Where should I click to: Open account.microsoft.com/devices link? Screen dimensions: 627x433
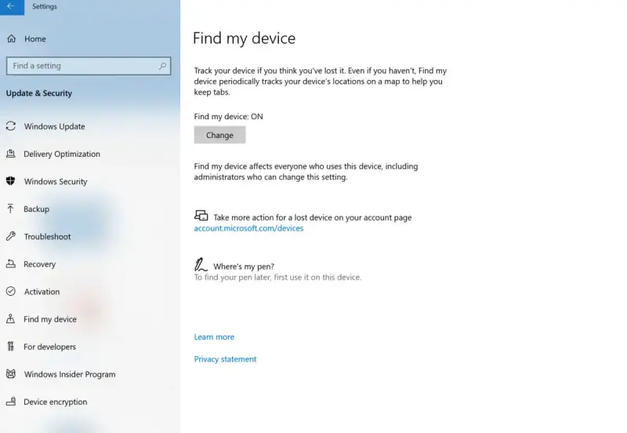pos(248,228)
